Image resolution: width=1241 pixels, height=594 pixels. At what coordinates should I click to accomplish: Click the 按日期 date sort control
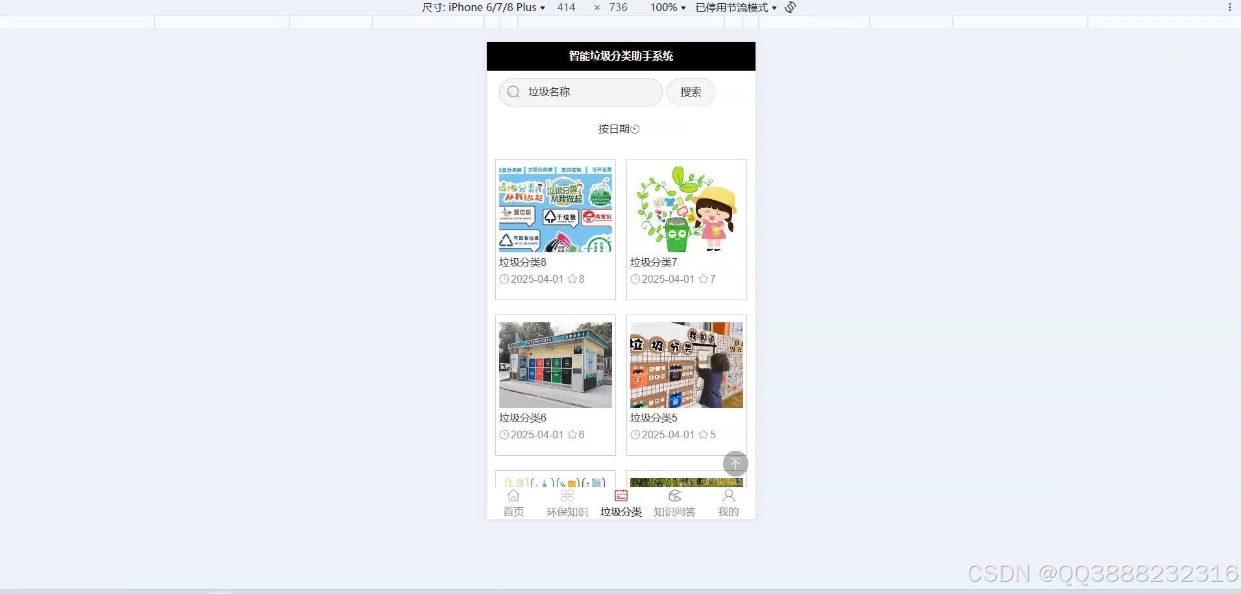615,129
